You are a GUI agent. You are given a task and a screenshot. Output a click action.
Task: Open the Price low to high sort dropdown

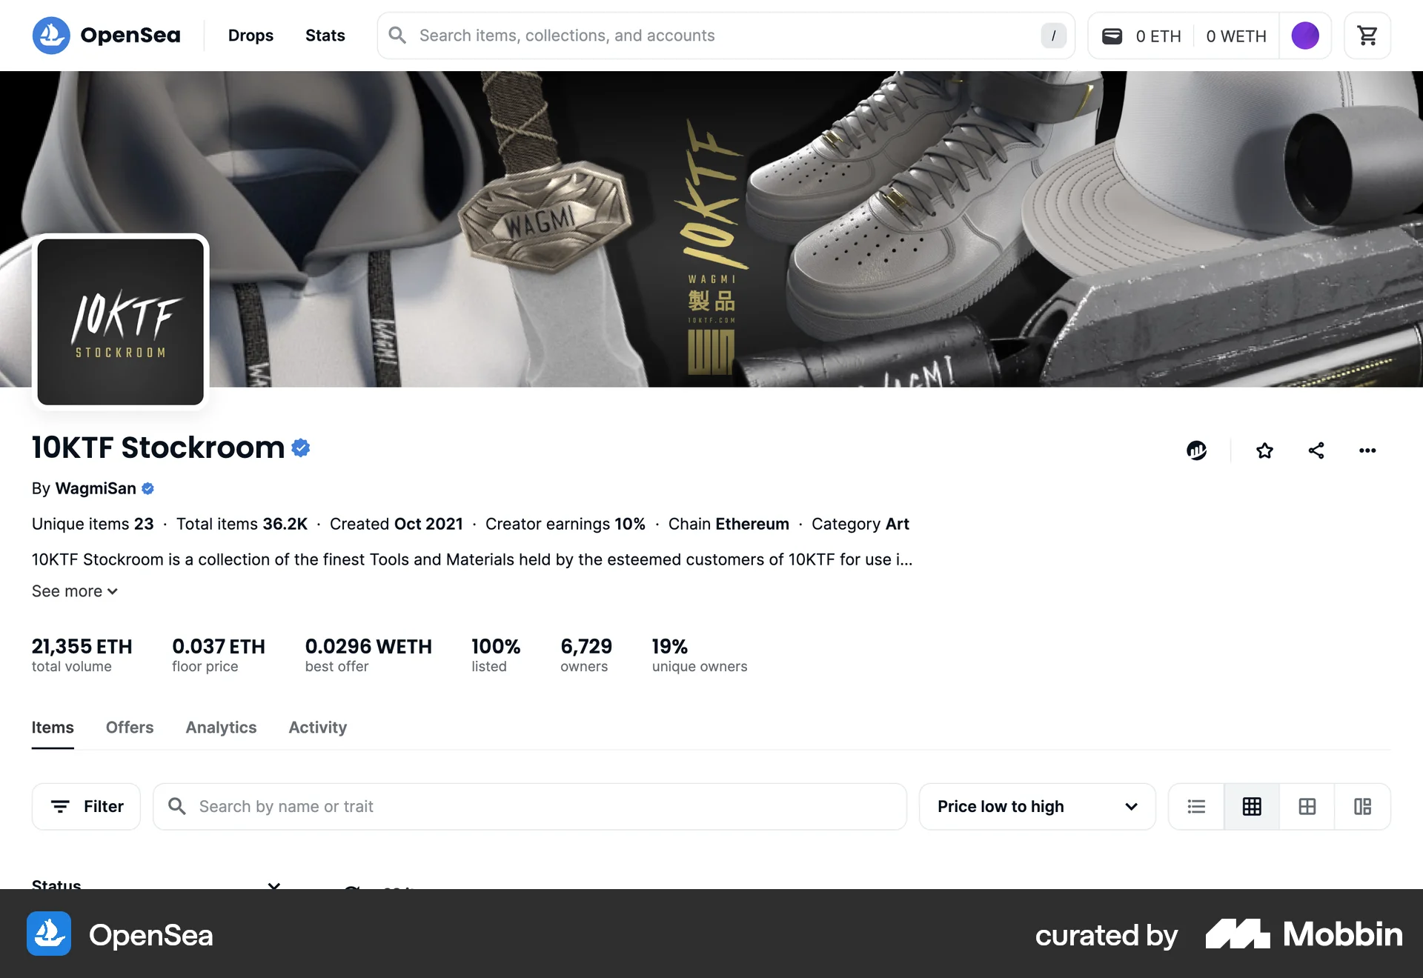[1037, 806]
